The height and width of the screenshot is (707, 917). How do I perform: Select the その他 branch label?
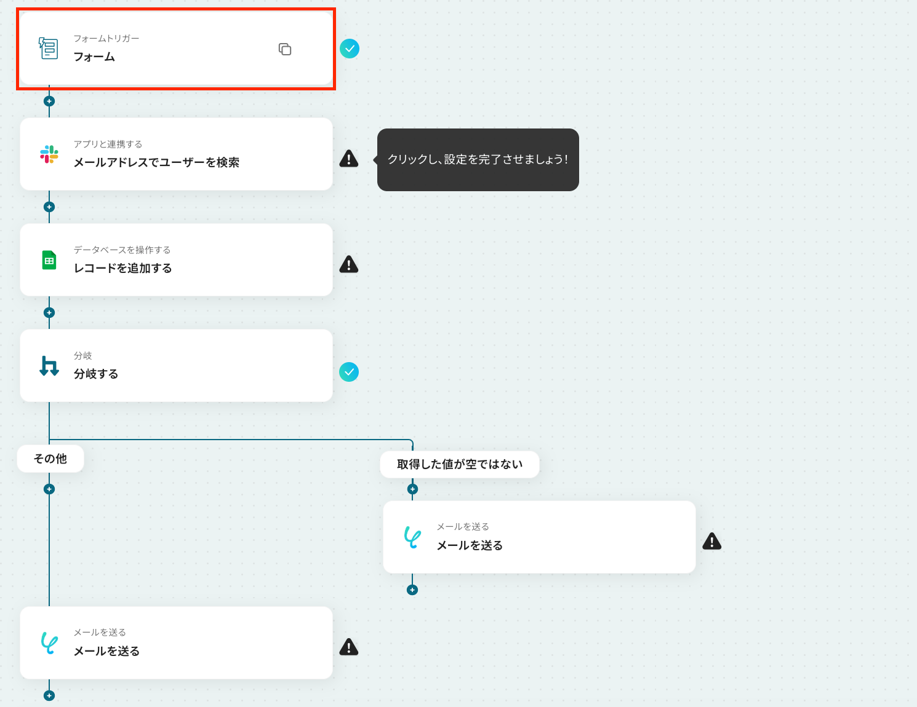tap(50, 459)
